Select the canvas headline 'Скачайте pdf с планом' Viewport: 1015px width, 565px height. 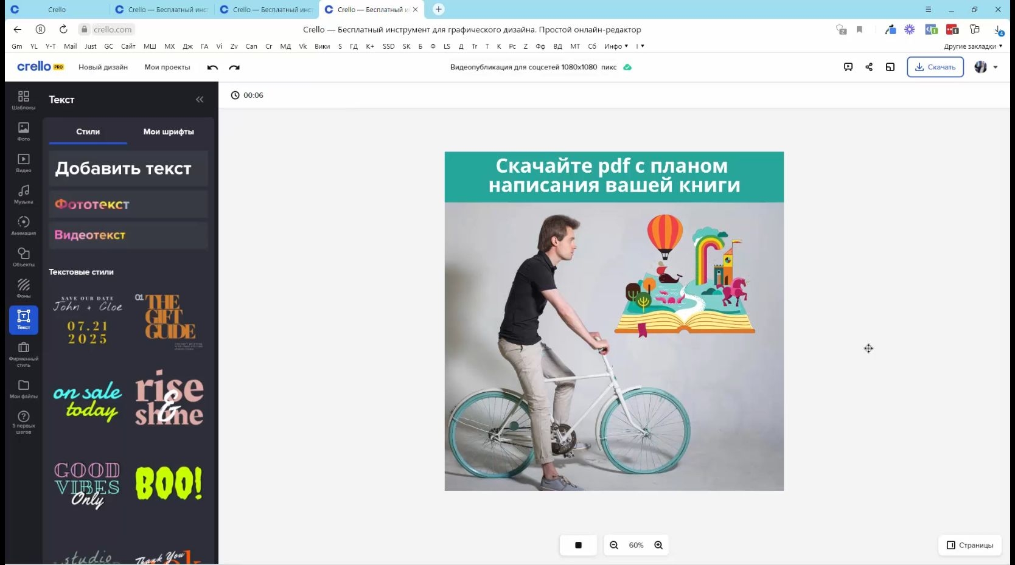pyautogui.click(x=612, y=165)
